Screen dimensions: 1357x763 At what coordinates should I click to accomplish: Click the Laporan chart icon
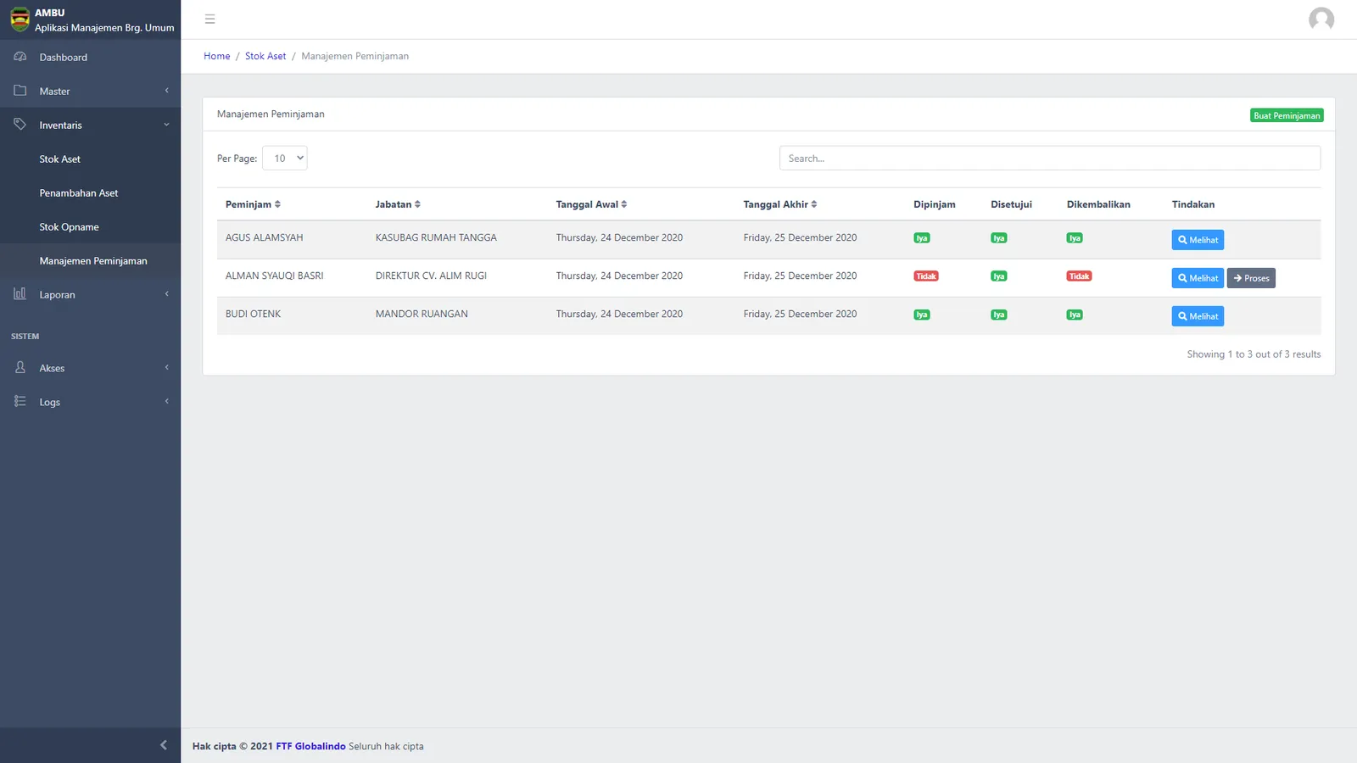point(20,294)
